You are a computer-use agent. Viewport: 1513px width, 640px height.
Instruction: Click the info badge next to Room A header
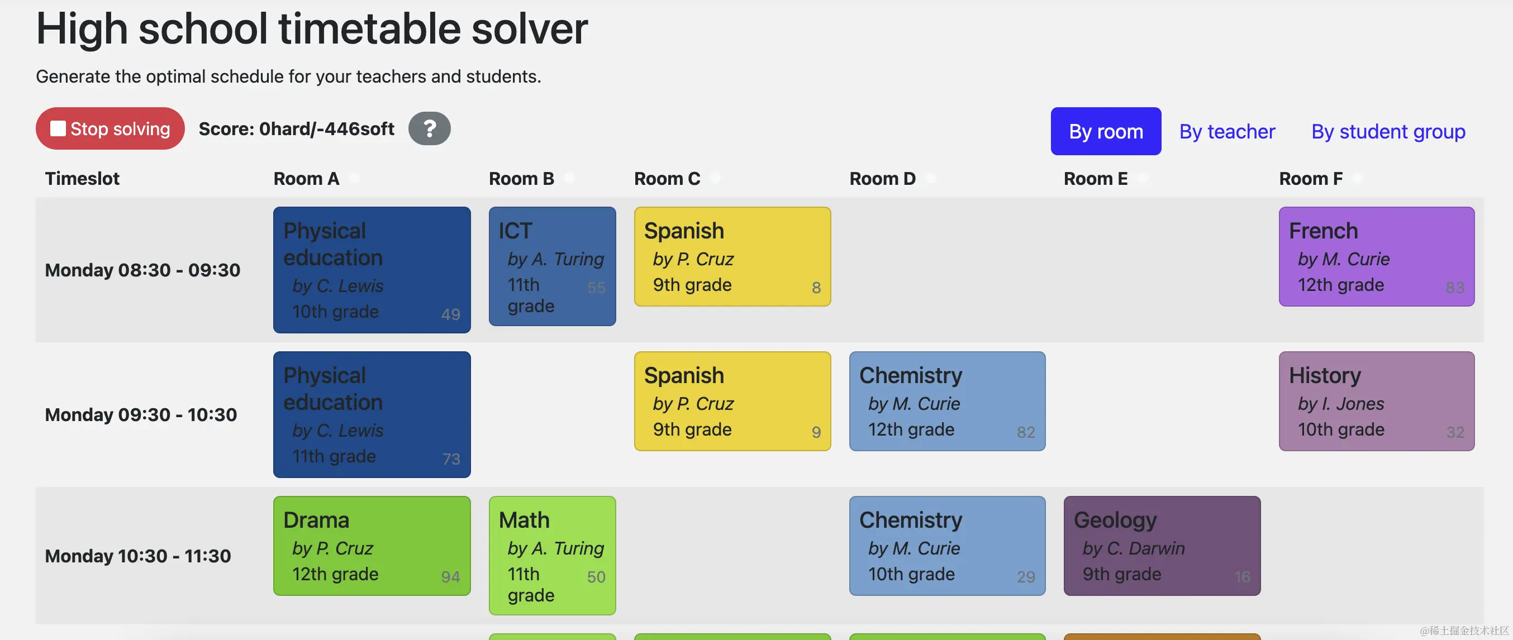click(x=355, y=178)
